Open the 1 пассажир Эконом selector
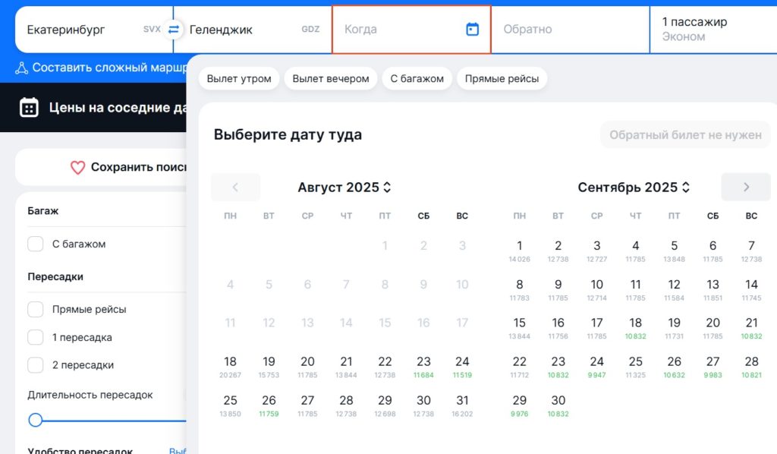Image resolution: width=777 pixels, height=454 pixels. [x=712, y=29]
